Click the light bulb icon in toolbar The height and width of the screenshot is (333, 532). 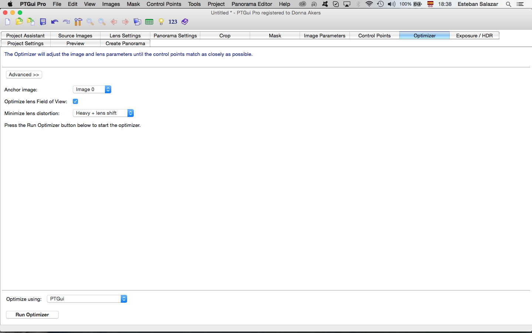[x=161, y=22]
